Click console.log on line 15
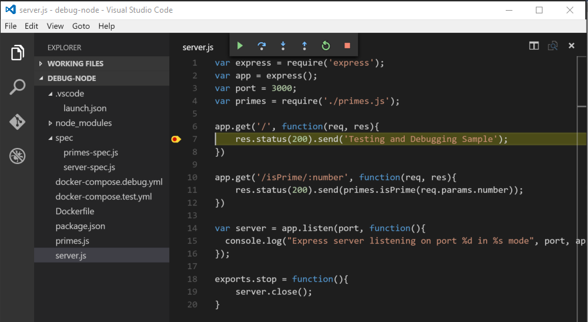The image size is (588, 322). click(x=254, y=241)
